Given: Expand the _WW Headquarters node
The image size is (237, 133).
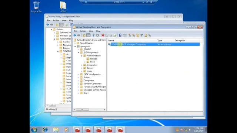Looking at the screenshot, I should 78,74.
